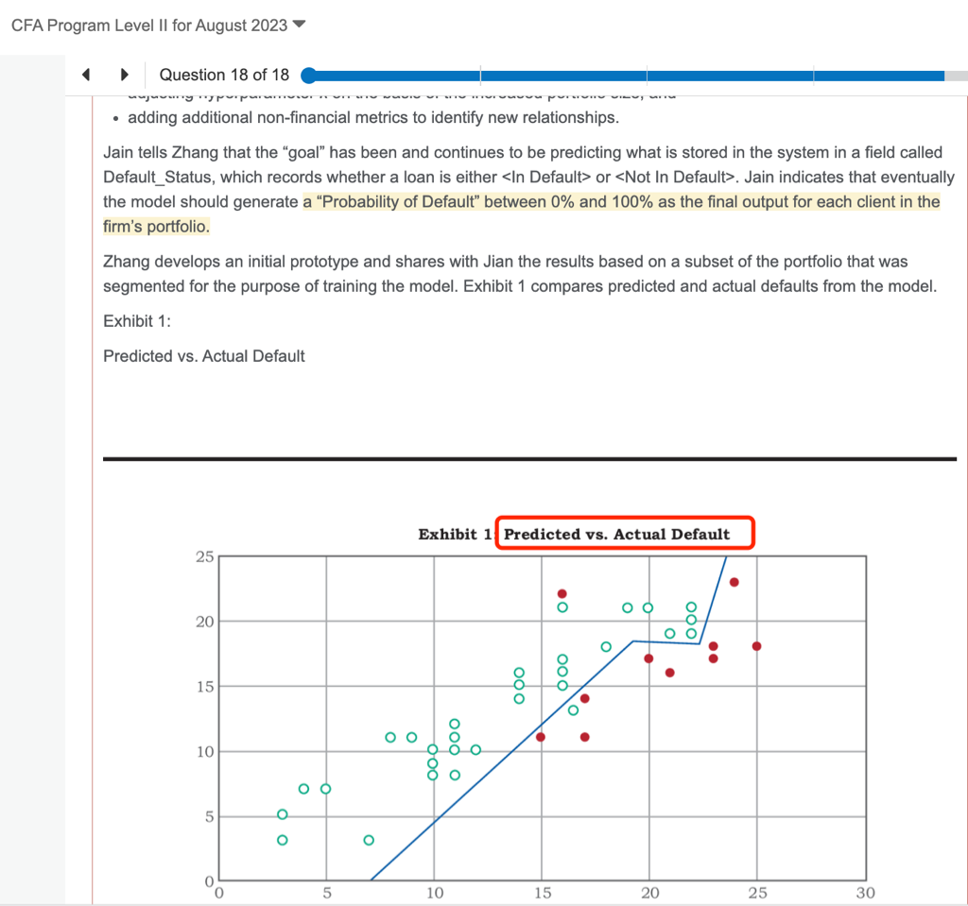Click the next question arrow

click(124, 76)
